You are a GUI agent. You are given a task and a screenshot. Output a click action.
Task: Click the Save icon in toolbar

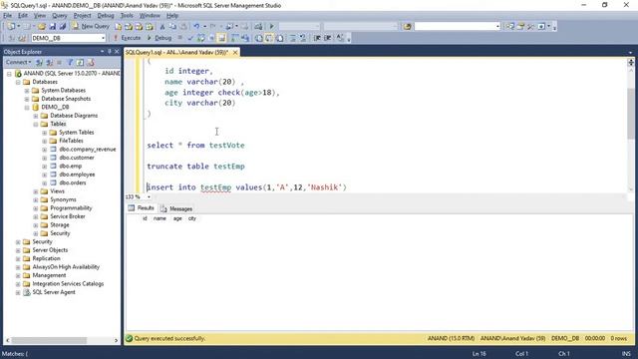click(52, 27)
